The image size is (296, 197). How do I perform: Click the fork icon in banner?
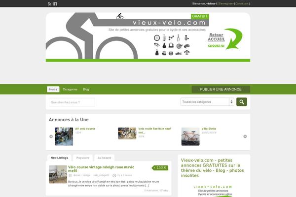pos(178,38)
